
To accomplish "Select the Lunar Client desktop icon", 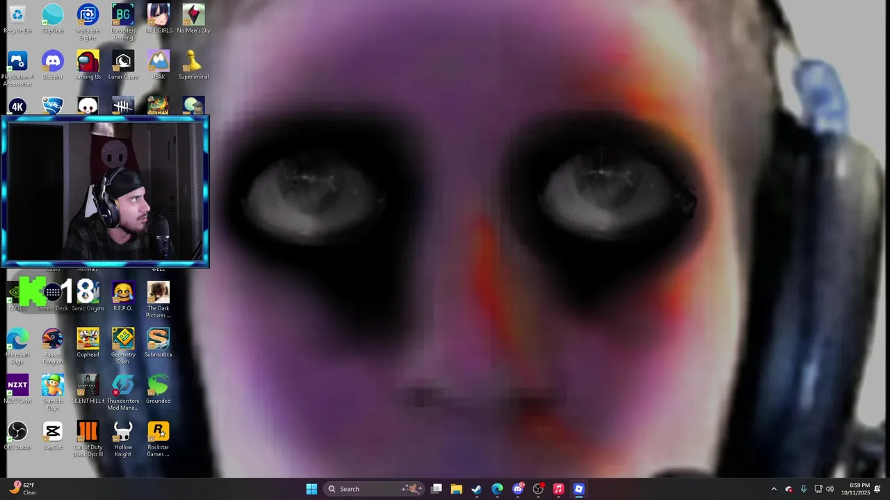I will [123, 65].
